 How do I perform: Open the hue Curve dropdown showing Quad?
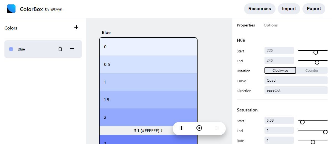pyautogui.click(x=296, y=80)
